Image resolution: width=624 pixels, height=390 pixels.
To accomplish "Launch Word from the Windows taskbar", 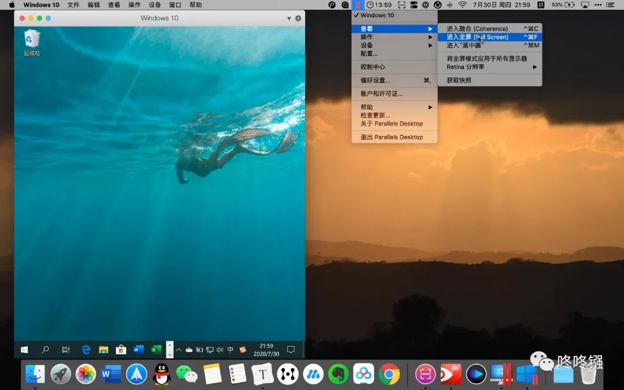I will tap(139, 350).
